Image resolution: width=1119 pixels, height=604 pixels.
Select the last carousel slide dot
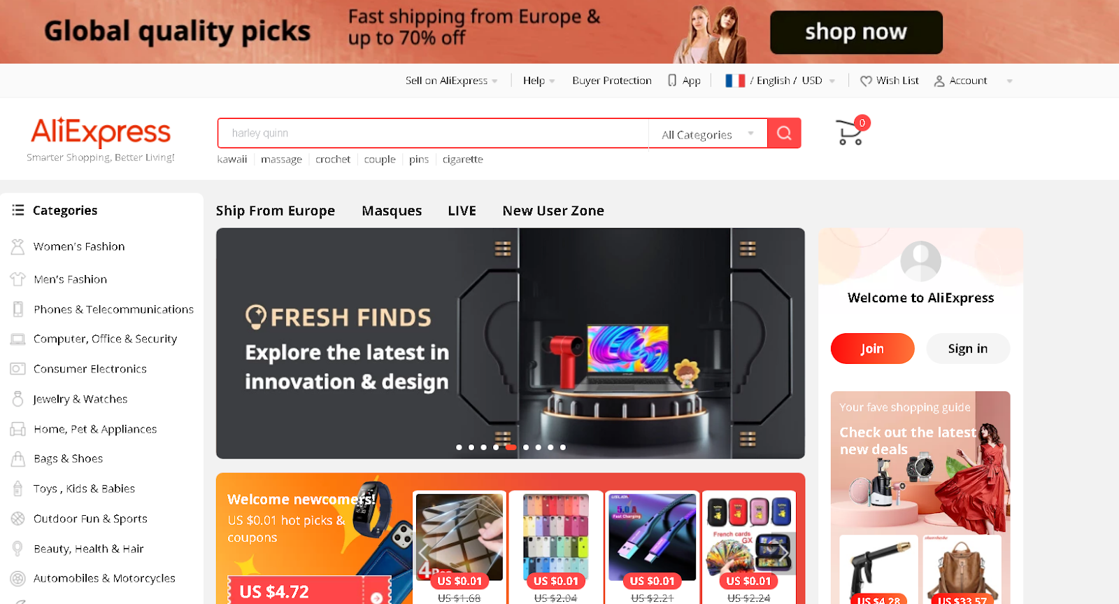tap(563, 447)
